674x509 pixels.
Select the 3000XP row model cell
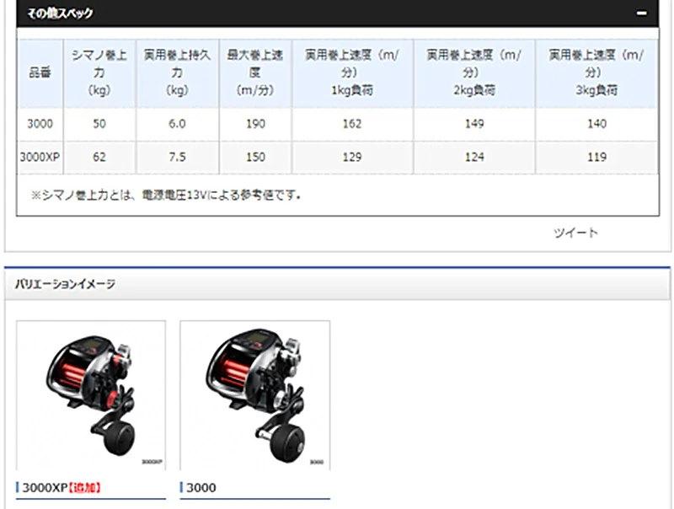tap(40, 157)
